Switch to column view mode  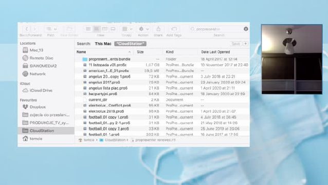105,29
